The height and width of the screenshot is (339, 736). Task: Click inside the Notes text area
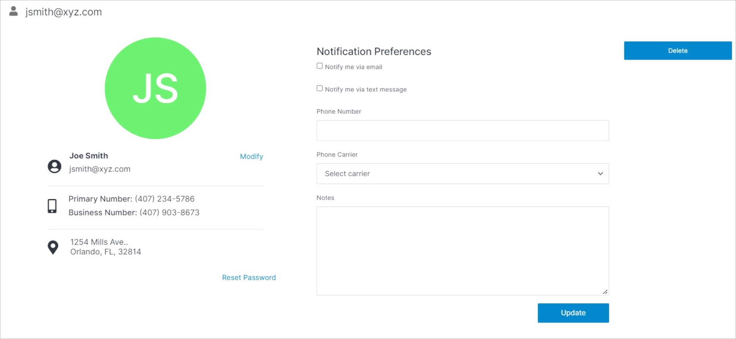463,251
